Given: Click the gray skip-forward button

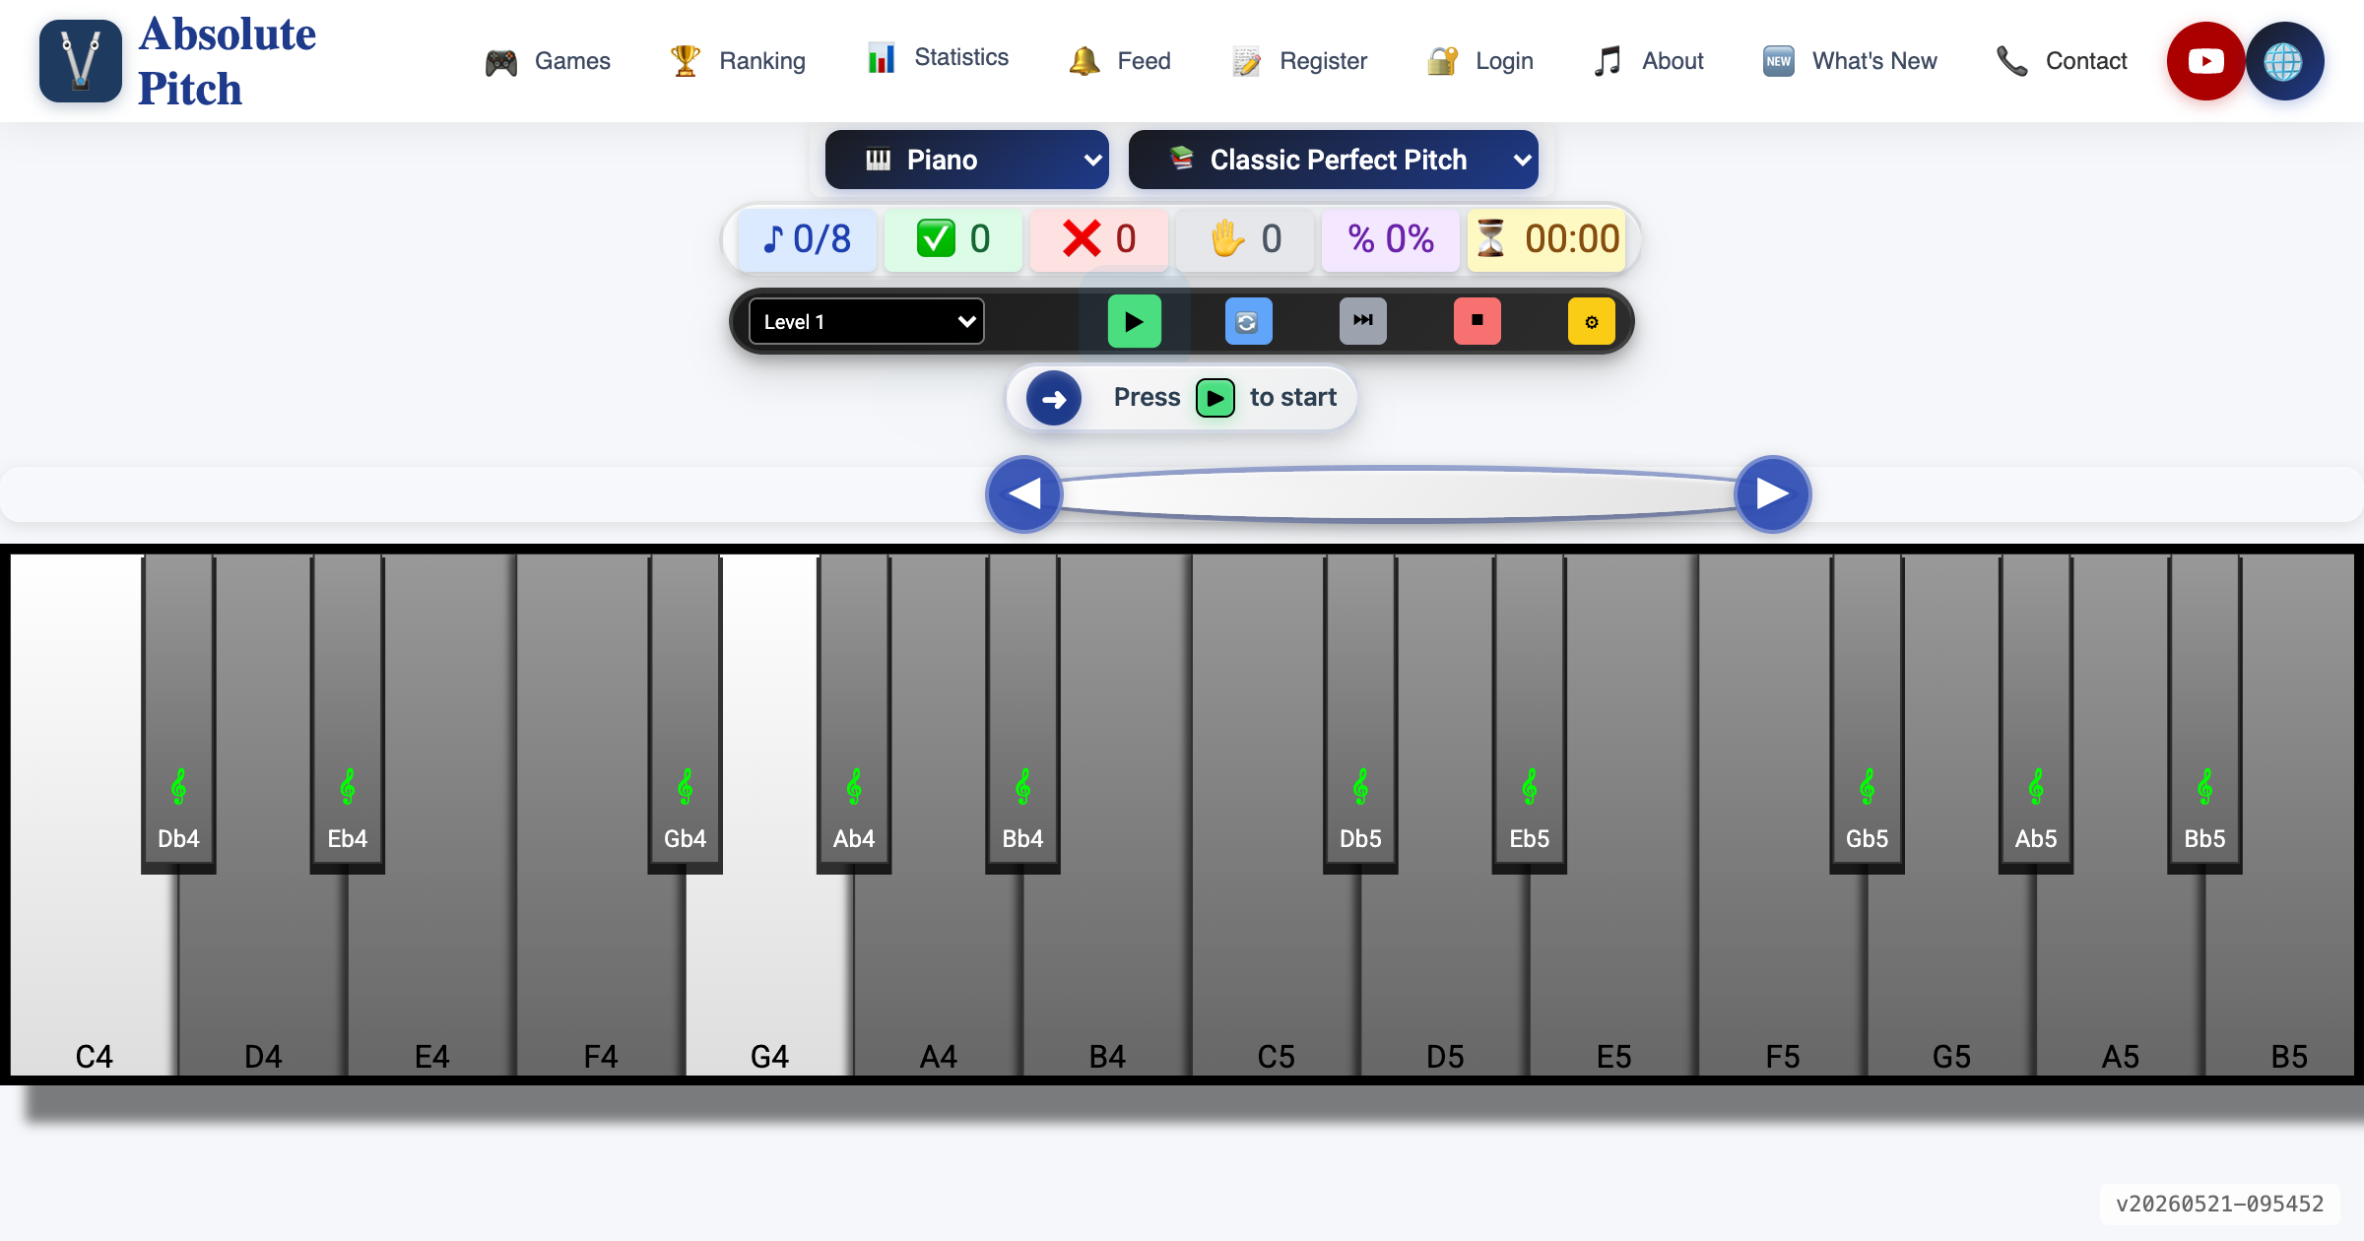Looking at the screenshot, I should coord(1362,321).
